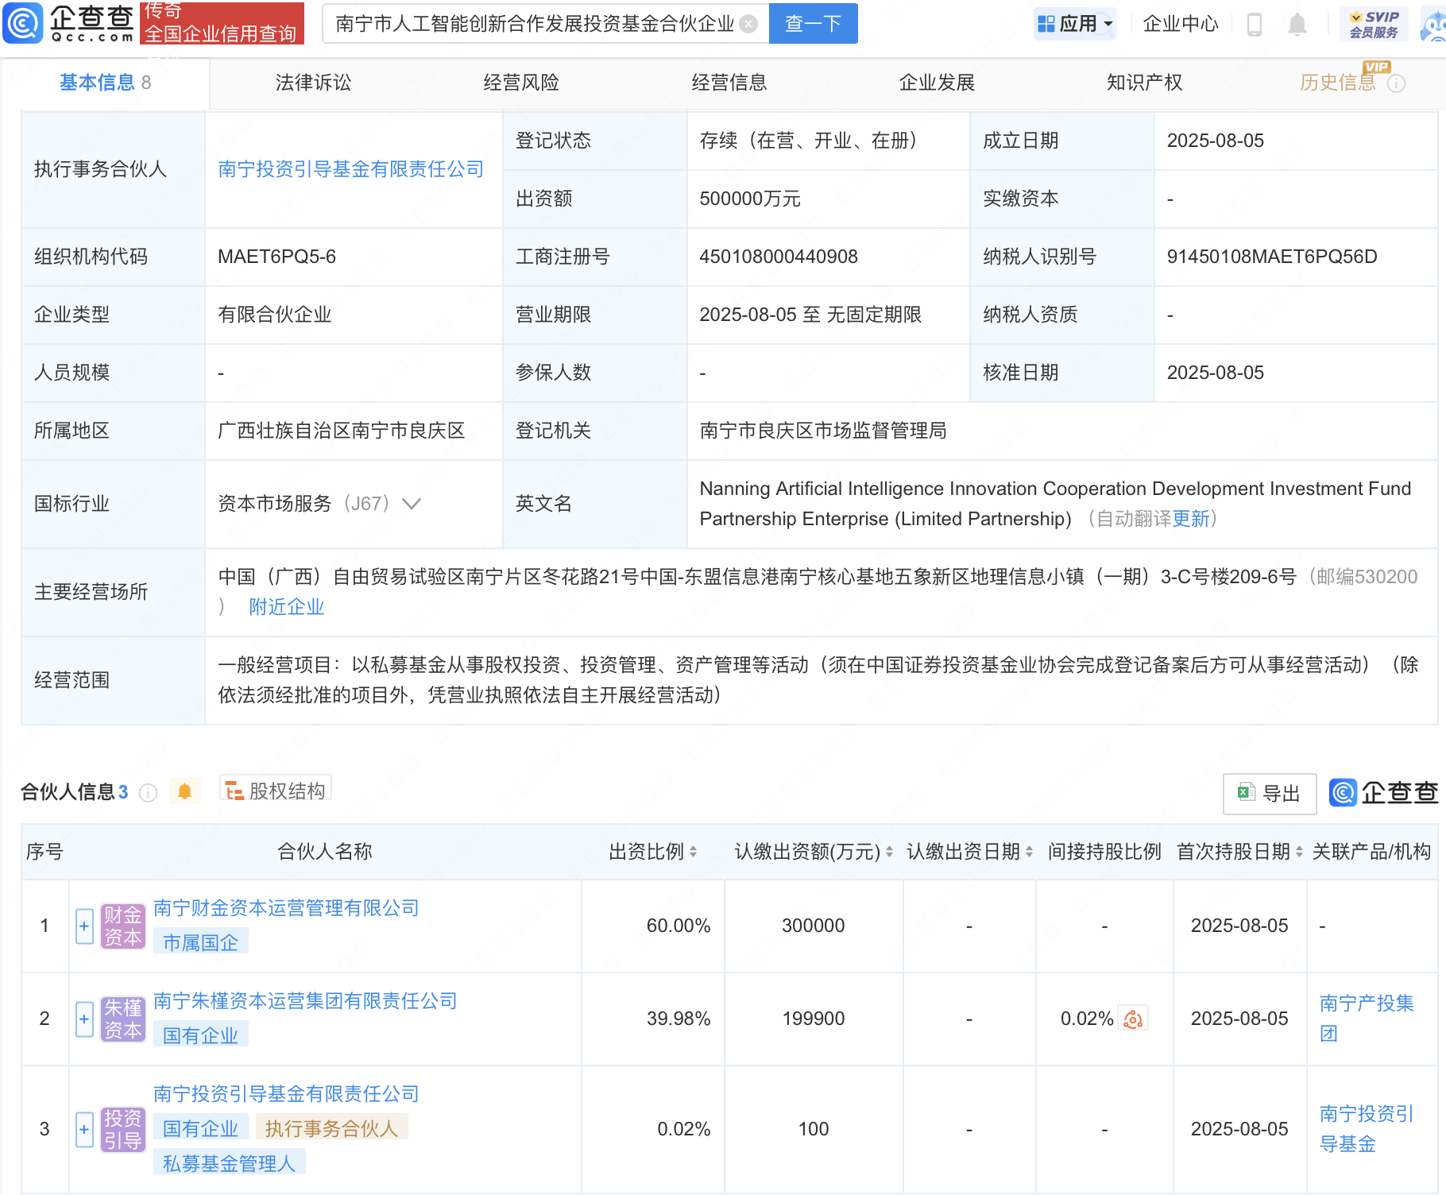This screenshot has height=1195, width=1446.
Task: Click info icon beside partner information heading
Action: click(x=149, y=793)
